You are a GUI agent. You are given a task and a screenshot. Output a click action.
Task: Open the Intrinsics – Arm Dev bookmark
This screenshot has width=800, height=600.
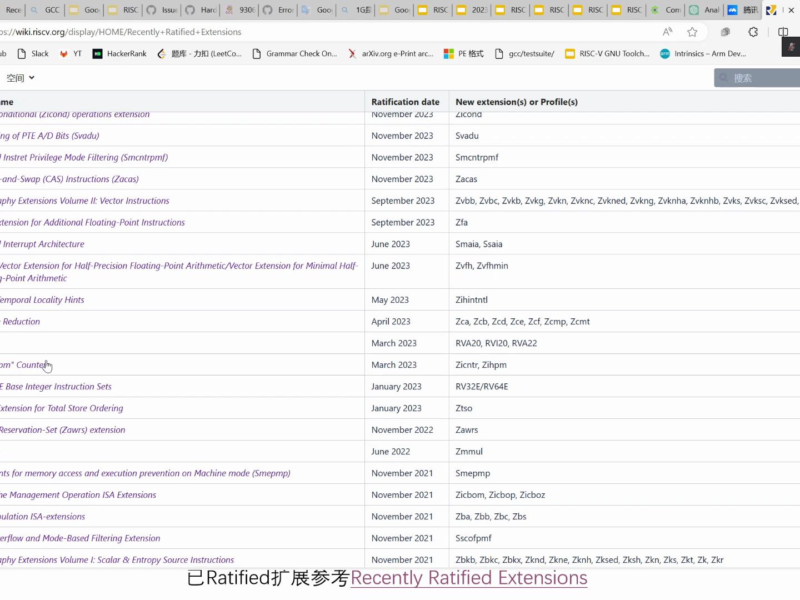coord(703,53)
